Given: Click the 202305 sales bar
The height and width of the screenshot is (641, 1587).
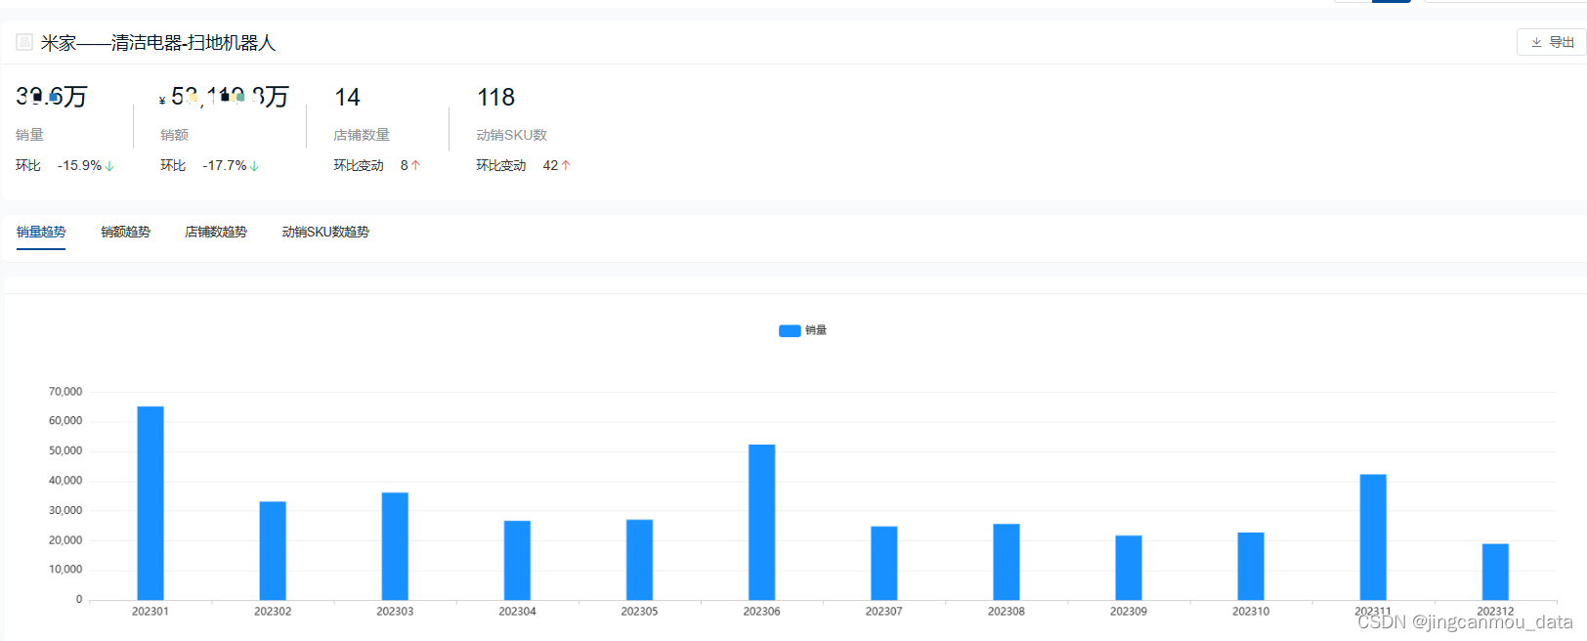Looking at the screenshot, I should [639, 560].
